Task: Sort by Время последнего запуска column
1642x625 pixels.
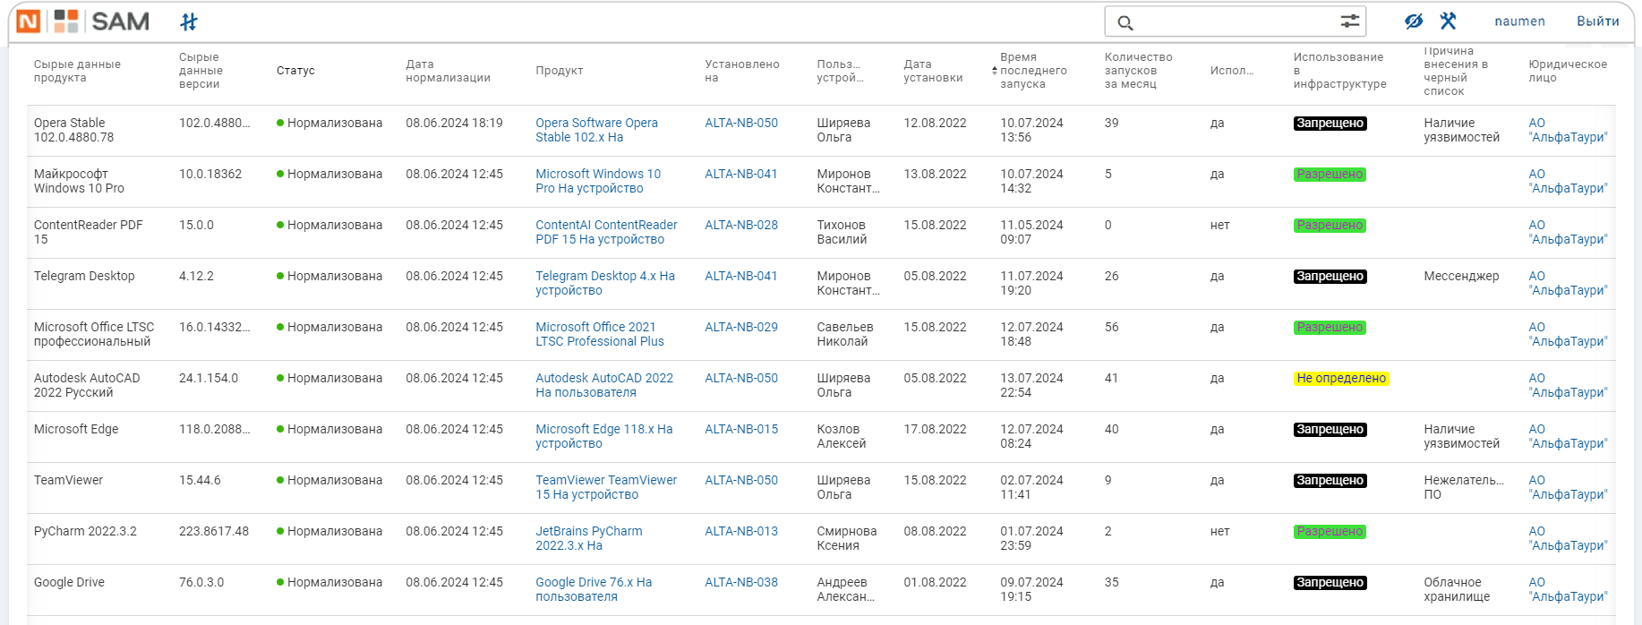Action: click(1033, 71)
